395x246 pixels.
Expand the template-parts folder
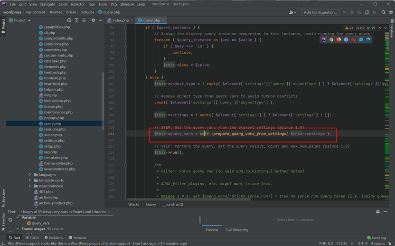tap(30, 180)
